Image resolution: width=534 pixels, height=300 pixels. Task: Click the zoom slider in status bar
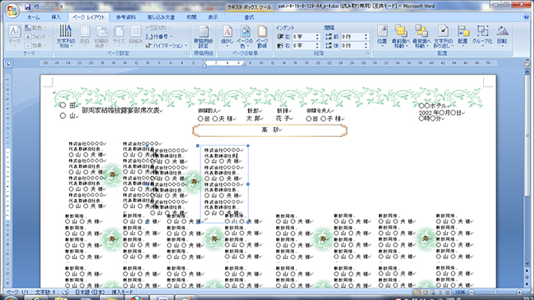[495, 292]
